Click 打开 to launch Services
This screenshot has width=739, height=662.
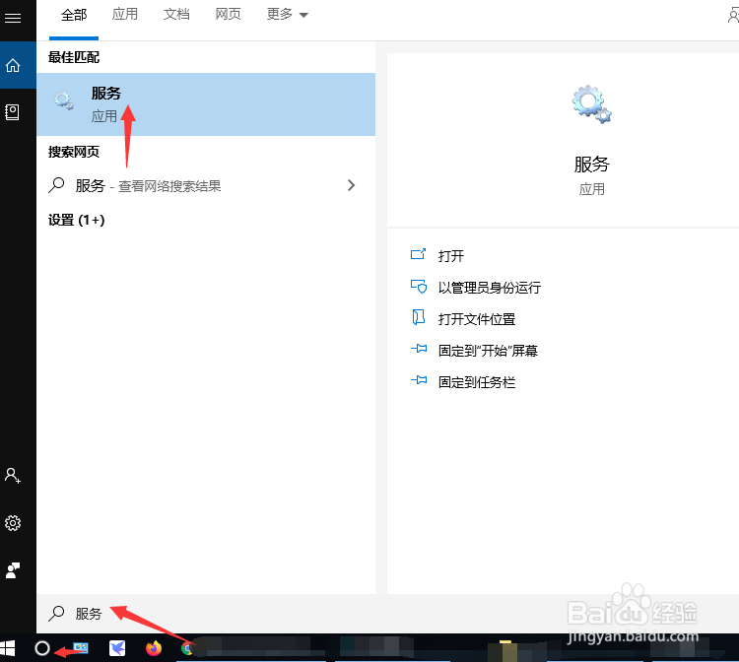point(451,256)
